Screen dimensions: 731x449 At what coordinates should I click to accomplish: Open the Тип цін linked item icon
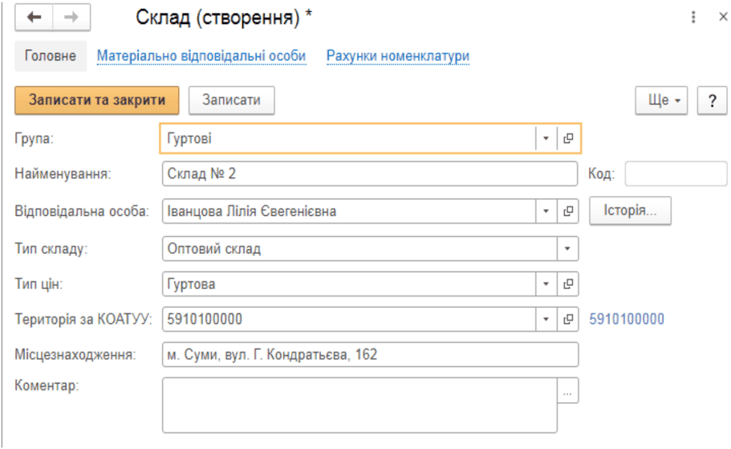tap(568, 284)
